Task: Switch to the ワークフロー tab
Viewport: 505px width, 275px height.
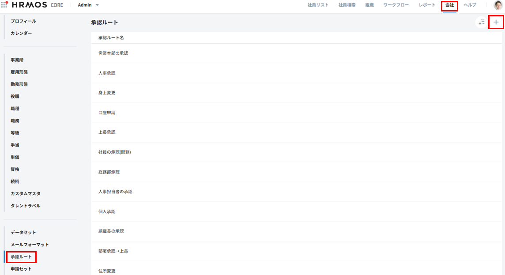Action: pos(396,5)
